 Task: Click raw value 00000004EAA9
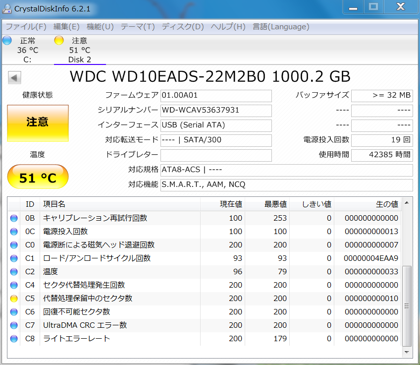[371, 258]
